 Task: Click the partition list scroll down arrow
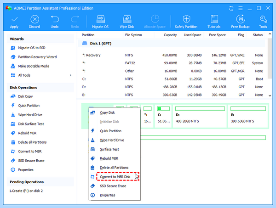tap(270, 96)
